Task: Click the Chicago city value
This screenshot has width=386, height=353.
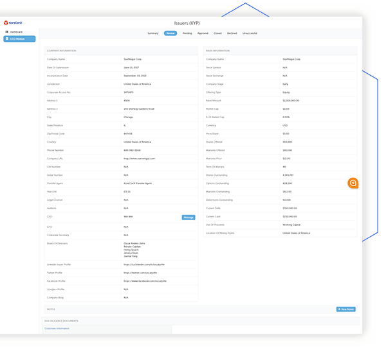Action: 128,117
